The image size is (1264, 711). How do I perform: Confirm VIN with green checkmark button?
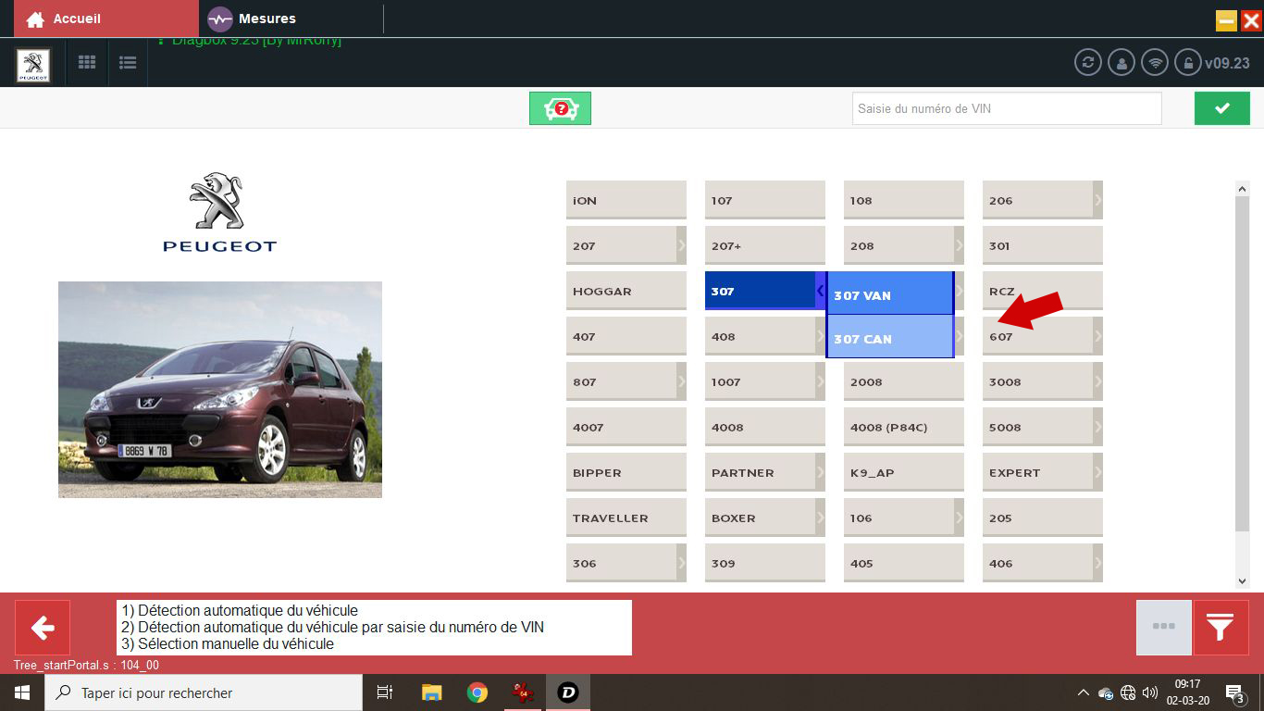click(1221, 108)
